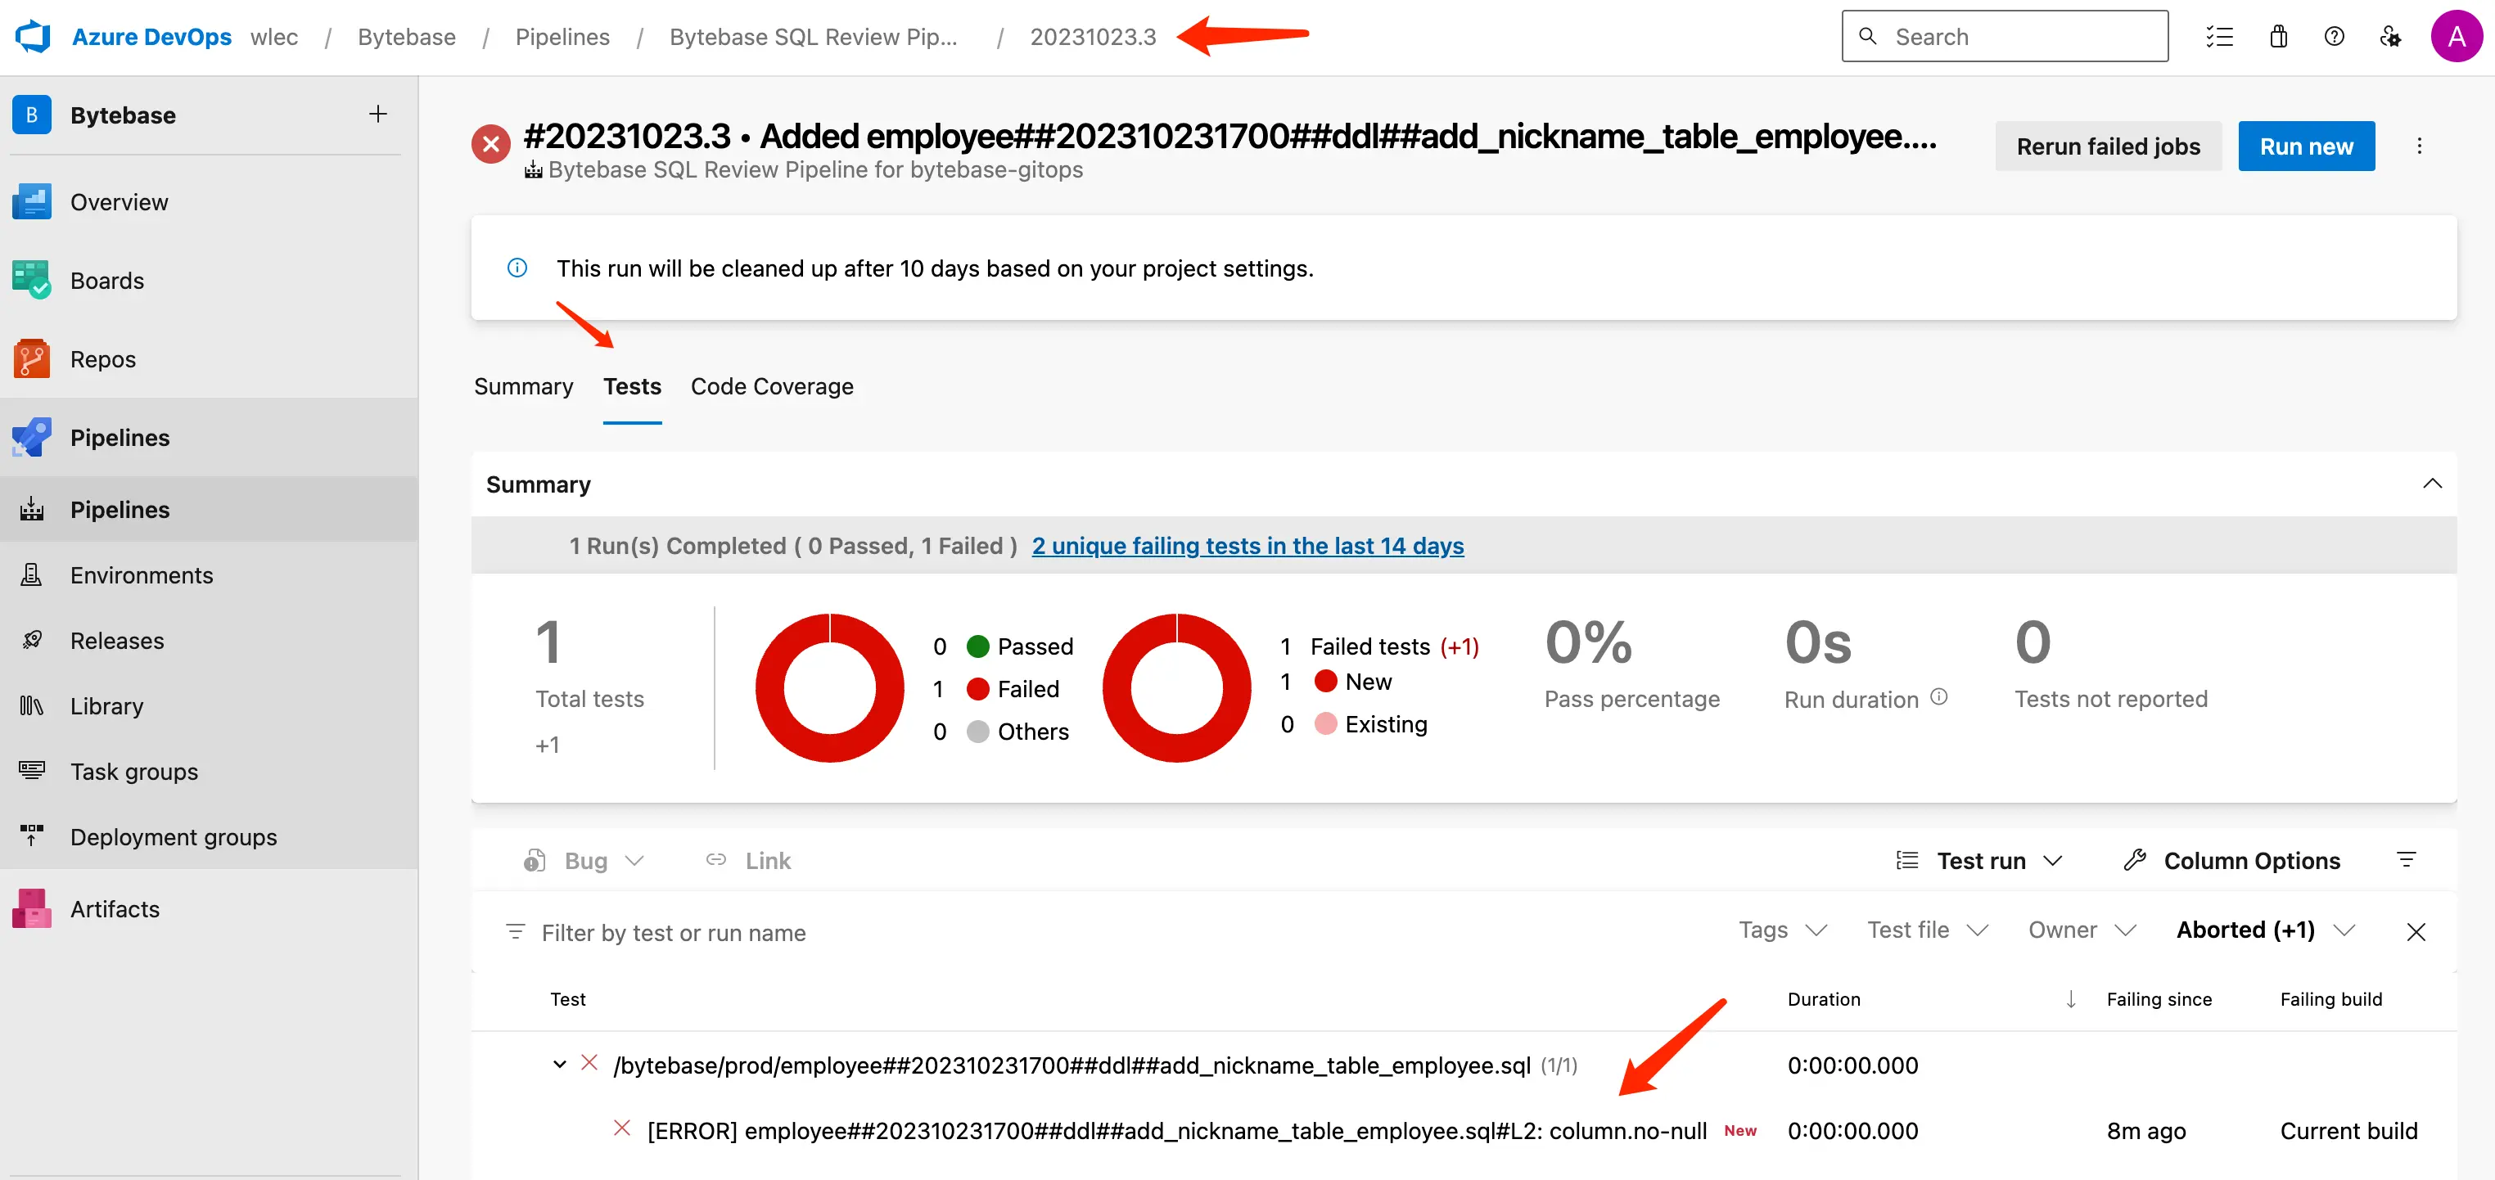Click the red Failed legend dot
This screenshot has height=1180, width=2495.
[978, 688]
